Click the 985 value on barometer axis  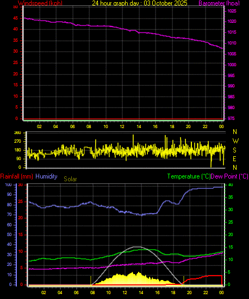tap(231, 97)
